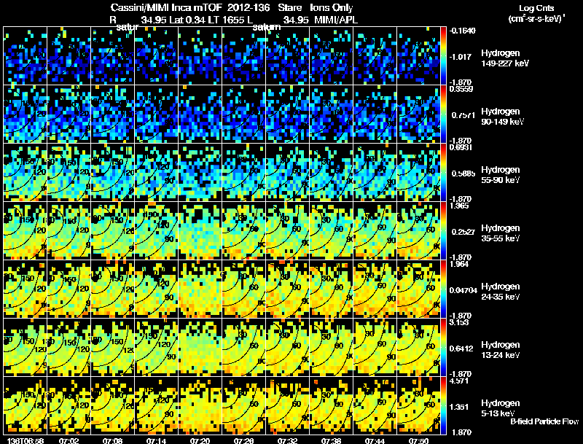Select the 06:56 panel of Hydrogen 149-227 keV
Screen dimensions: 583x444
click(26, 55)
